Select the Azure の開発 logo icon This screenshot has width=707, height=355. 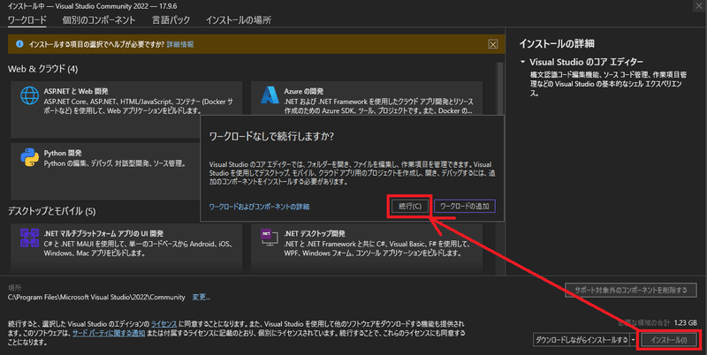pyautogui.click(x=270, y=95)
